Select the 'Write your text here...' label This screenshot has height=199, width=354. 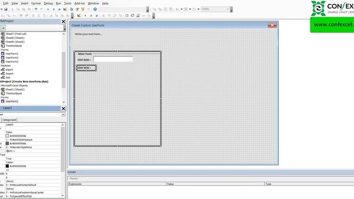point(88,34)
